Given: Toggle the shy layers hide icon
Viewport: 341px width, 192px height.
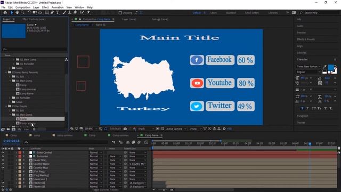Looking at the screenshot, I should coord(128,142).
